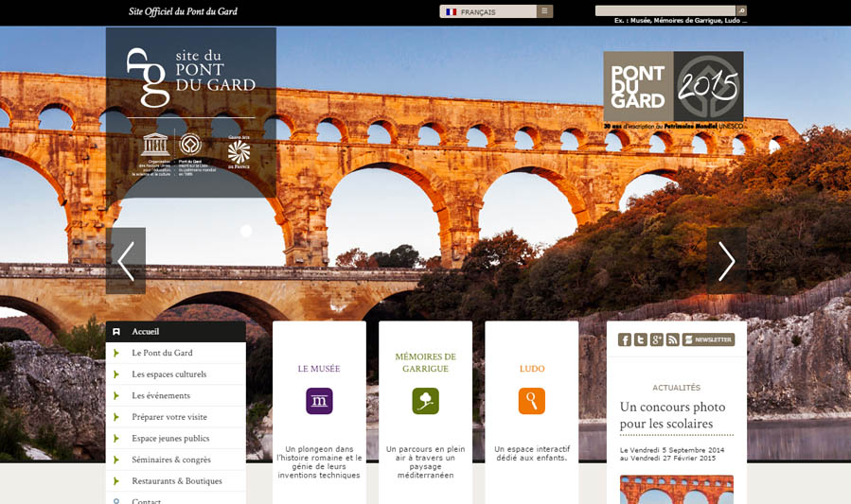Open the Facebook social icon
Image resolution: width=851 pixels, height=504 pixels.
(625, 339)
